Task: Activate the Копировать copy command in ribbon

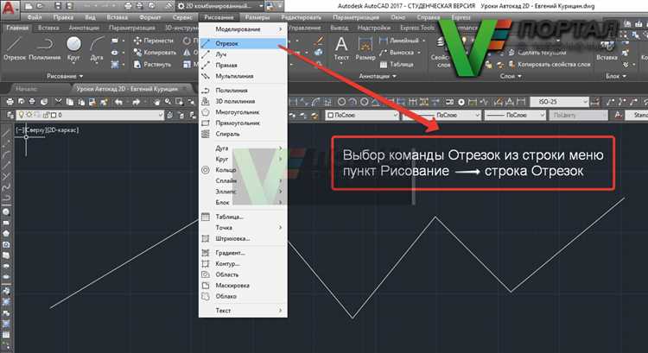Action: click(x=155, y=53)
